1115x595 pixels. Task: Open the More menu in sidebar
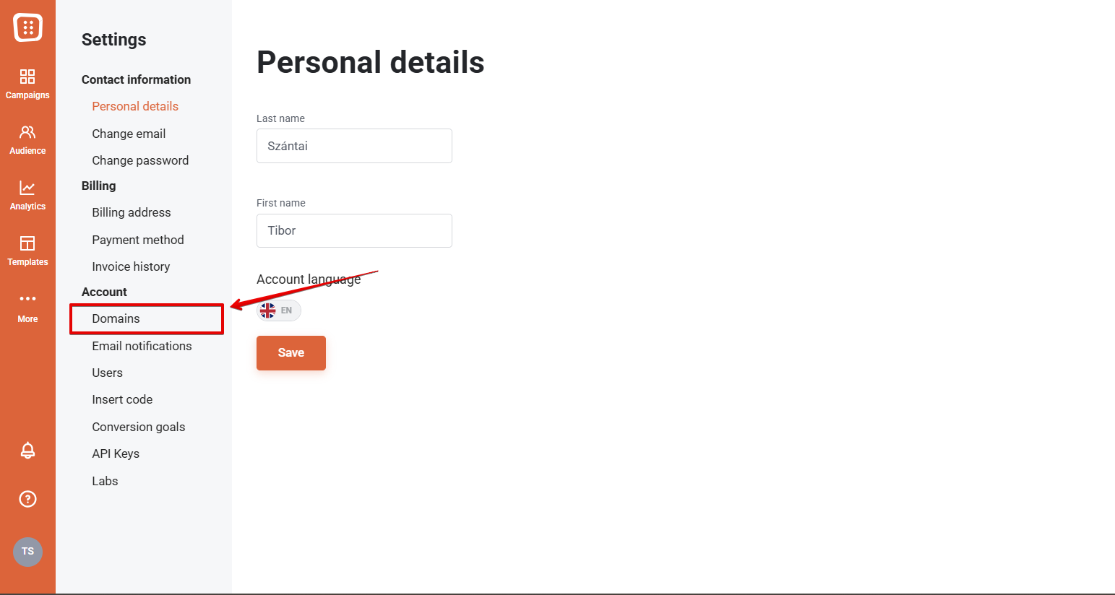[27, 304]
